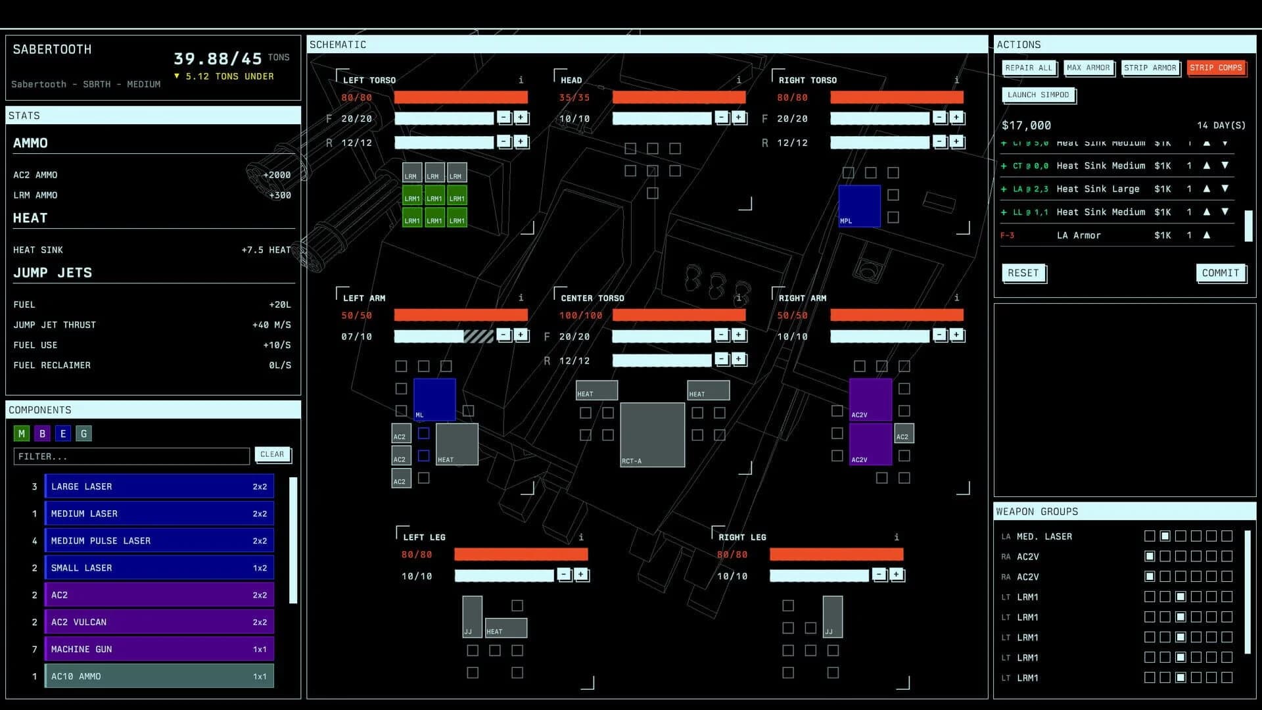Click the Left Arm armor bar
1262x710 pixels.
460,315
